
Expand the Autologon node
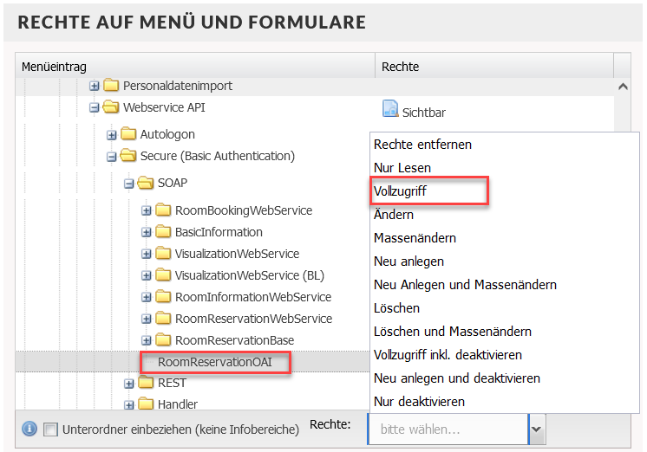pyautogui.click(x=111, y=135)
